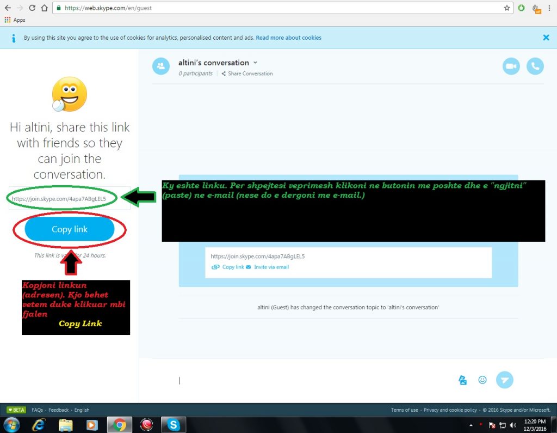Click the group conversation avatar icon
The image size is (557, 433).
161,66
